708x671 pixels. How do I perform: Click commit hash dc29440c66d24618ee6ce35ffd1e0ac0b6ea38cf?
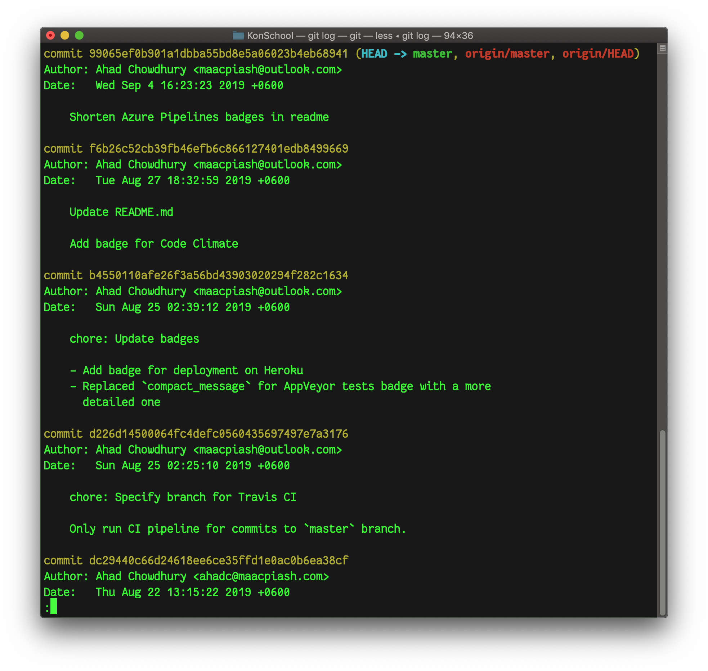point(219,560)
